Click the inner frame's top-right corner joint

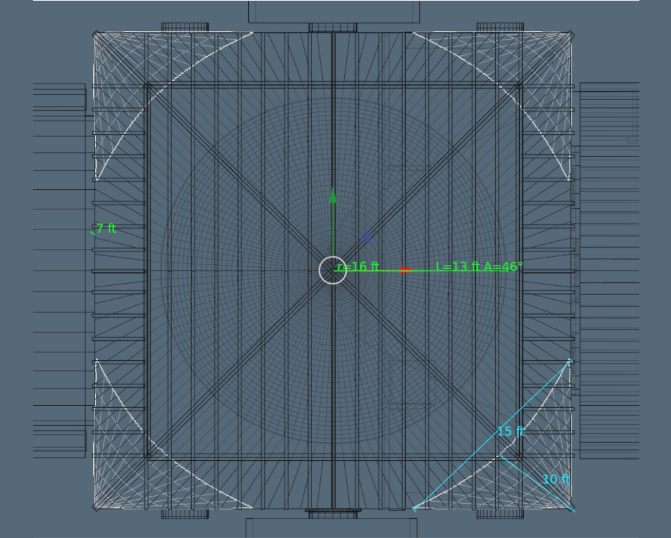click(519, 86)
